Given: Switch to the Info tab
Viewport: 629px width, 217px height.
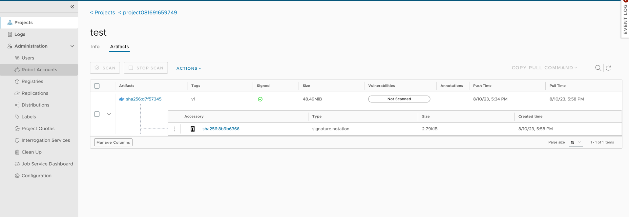Looking at the screenshot, I should pyautogui.click(x=95, y=46).
